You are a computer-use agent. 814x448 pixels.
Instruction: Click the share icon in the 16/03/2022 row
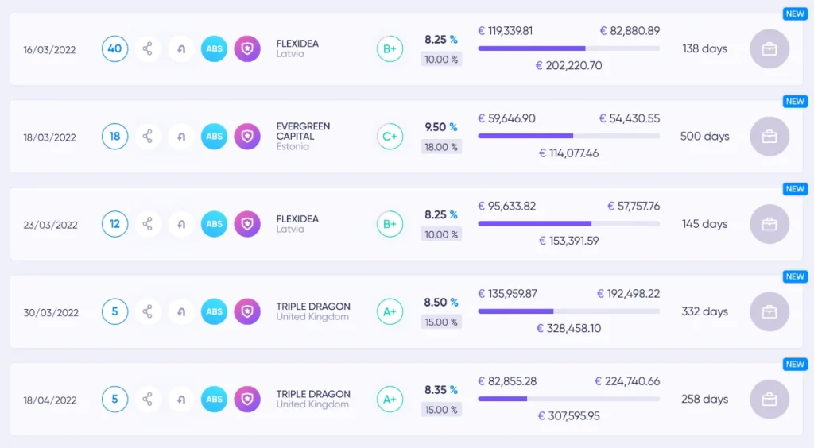[x=148, y=48]
